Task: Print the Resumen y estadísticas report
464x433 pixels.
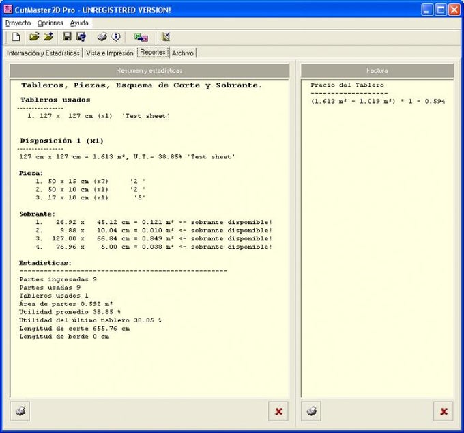Action: tap(21, 411)
